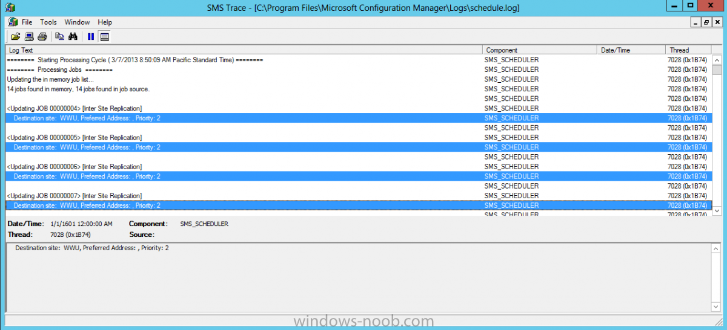Click the log list vertical scrollbar thumb
The image size is (727, 330).
717,70
